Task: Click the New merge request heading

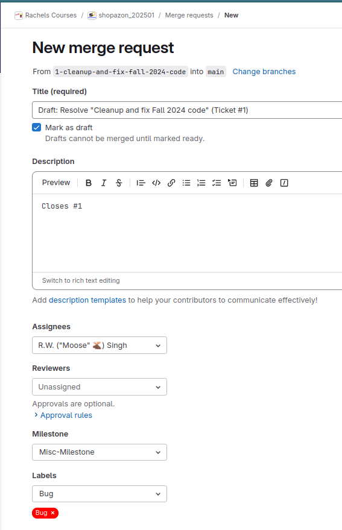Action: [x=103, y=48]
